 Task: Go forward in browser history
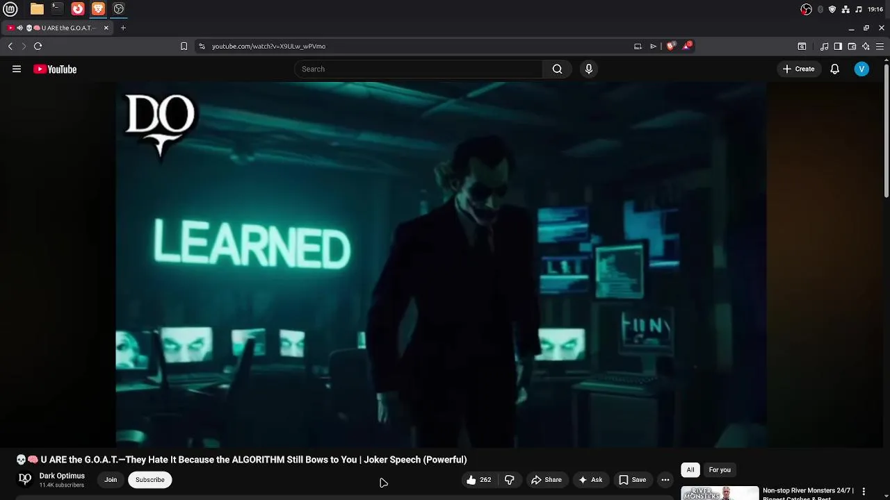(24, 47)
